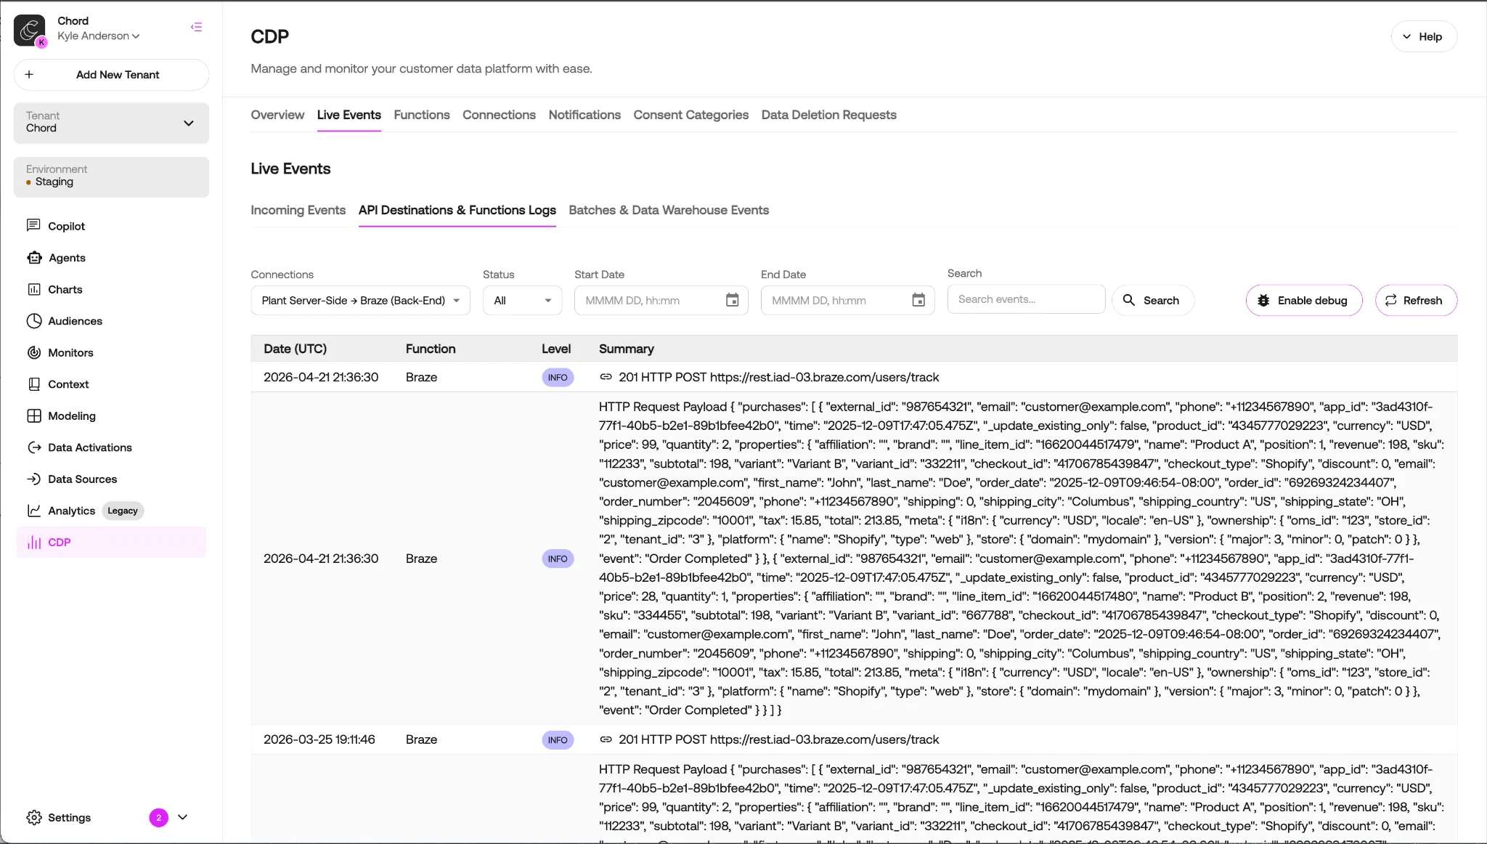Viewport: 1487px width, 844px height.
Task: Switch to Batches & Data Warehouse Events
Action: click(x=669, y=210)
